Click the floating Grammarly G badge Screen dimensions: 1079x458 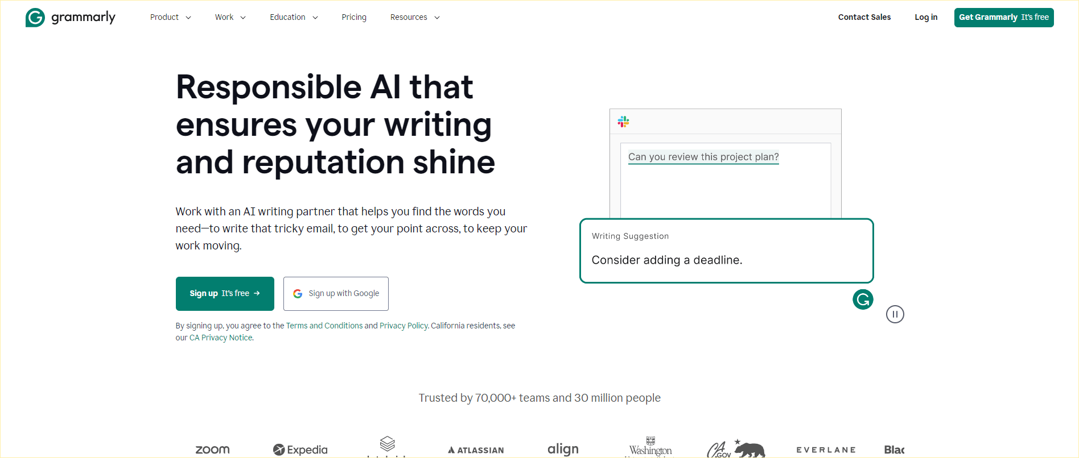(863, 299)
